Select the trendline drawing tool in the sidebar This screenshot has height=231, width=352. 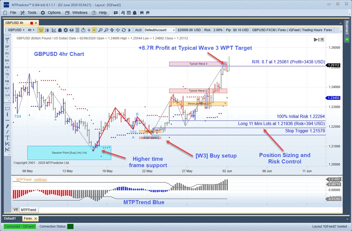pos(7,131)
